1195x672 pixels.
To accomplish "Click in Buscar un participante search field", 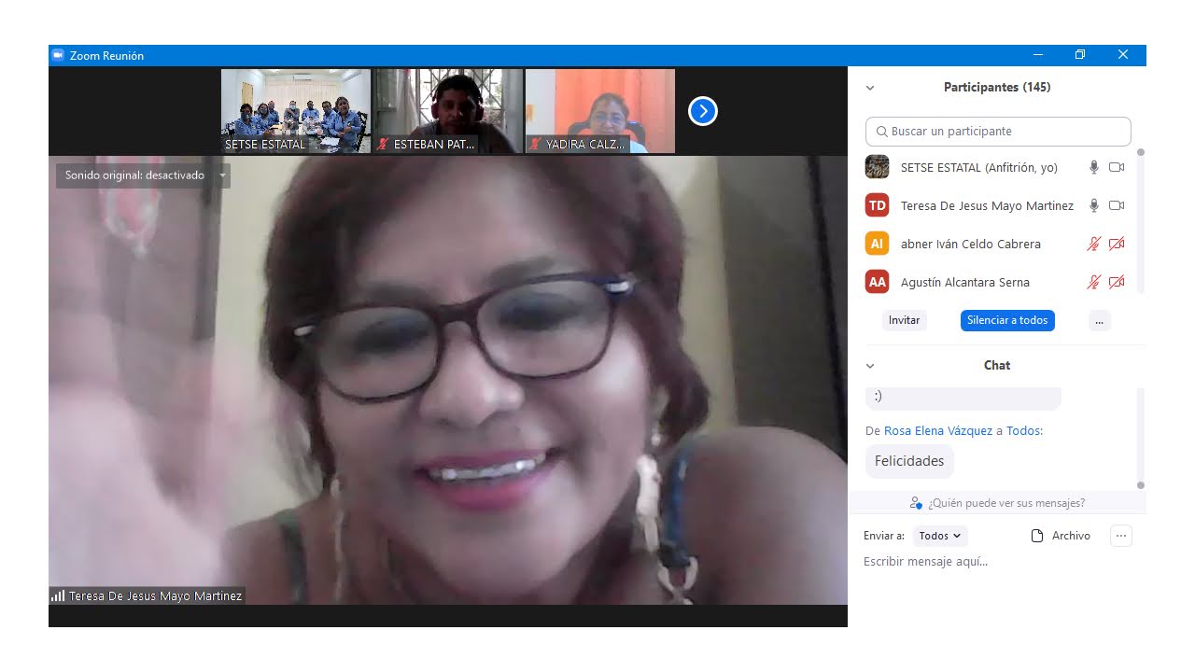I will tap(998, 132).
